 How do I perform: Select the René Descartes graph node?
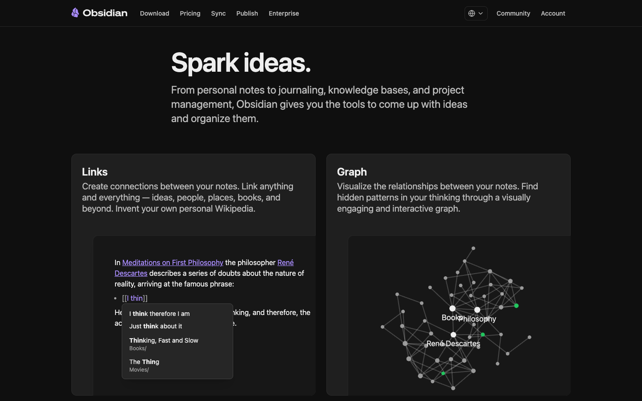453,335
